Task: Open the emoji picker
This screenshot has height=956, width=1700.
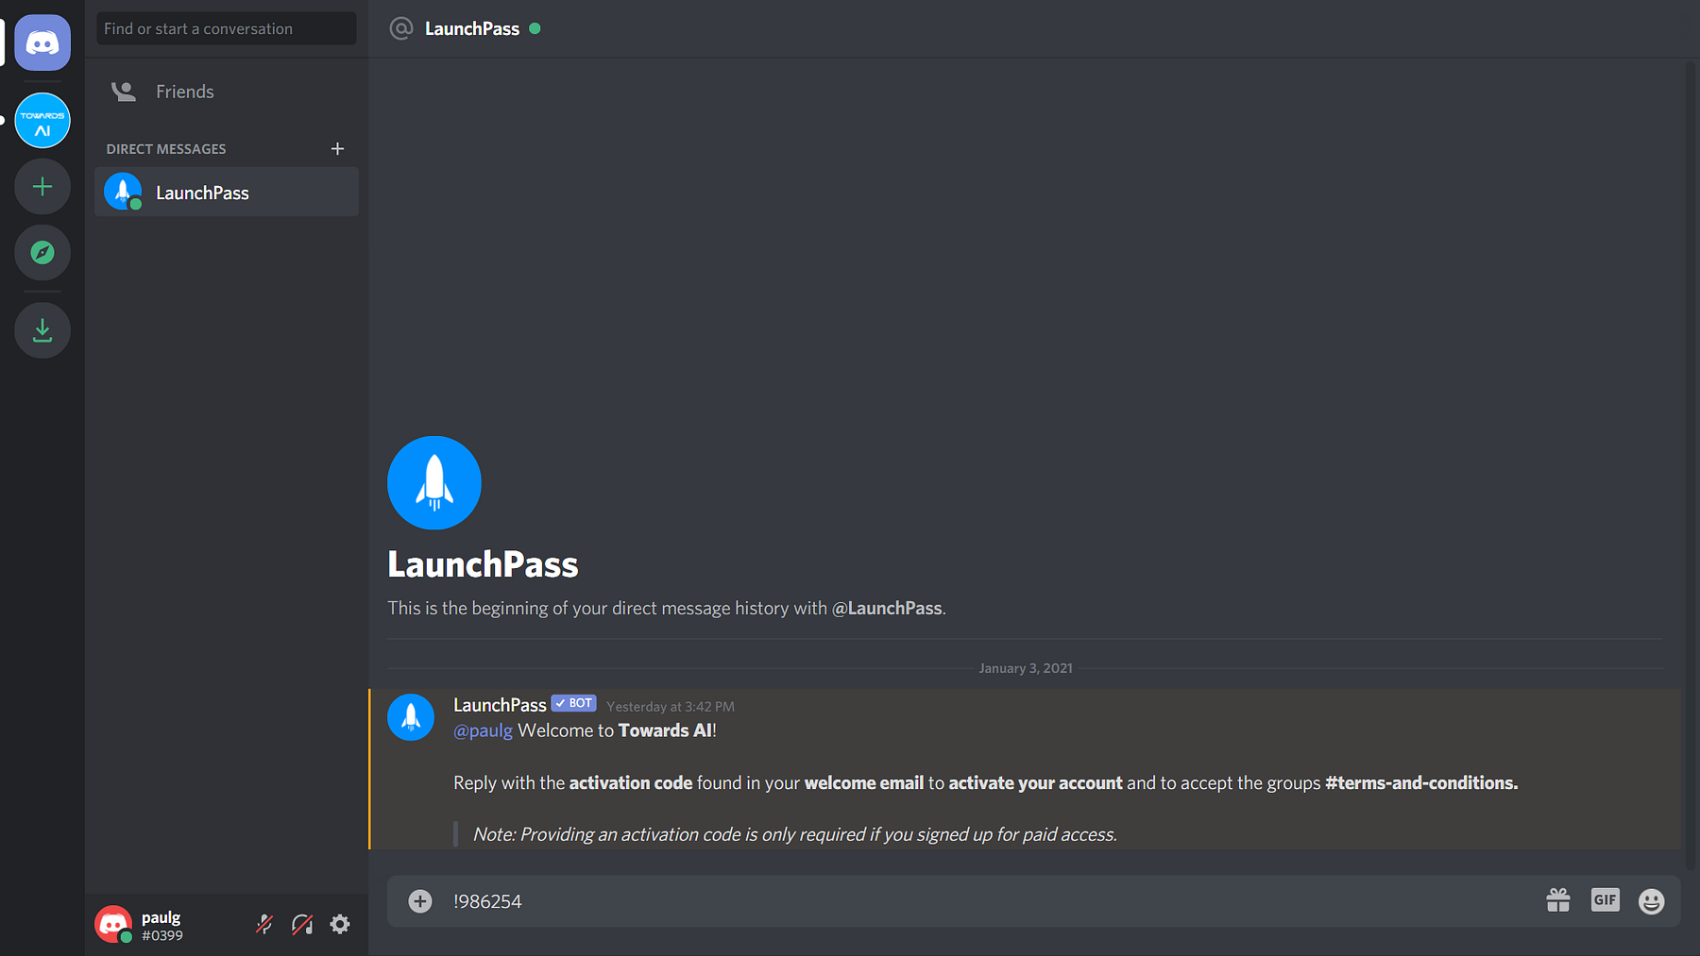Action: pos(1651,901)
